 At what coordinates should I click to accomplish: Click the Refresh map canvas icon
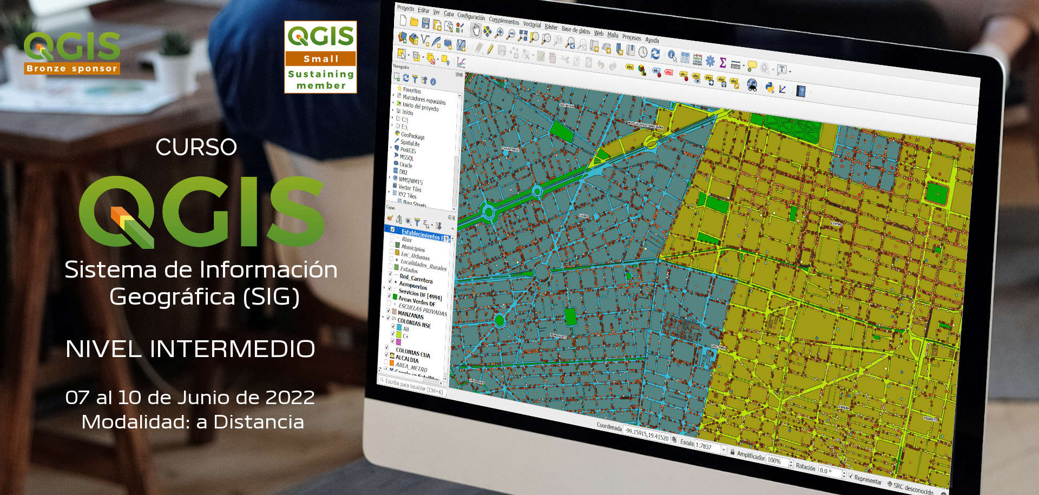(655, 53)
